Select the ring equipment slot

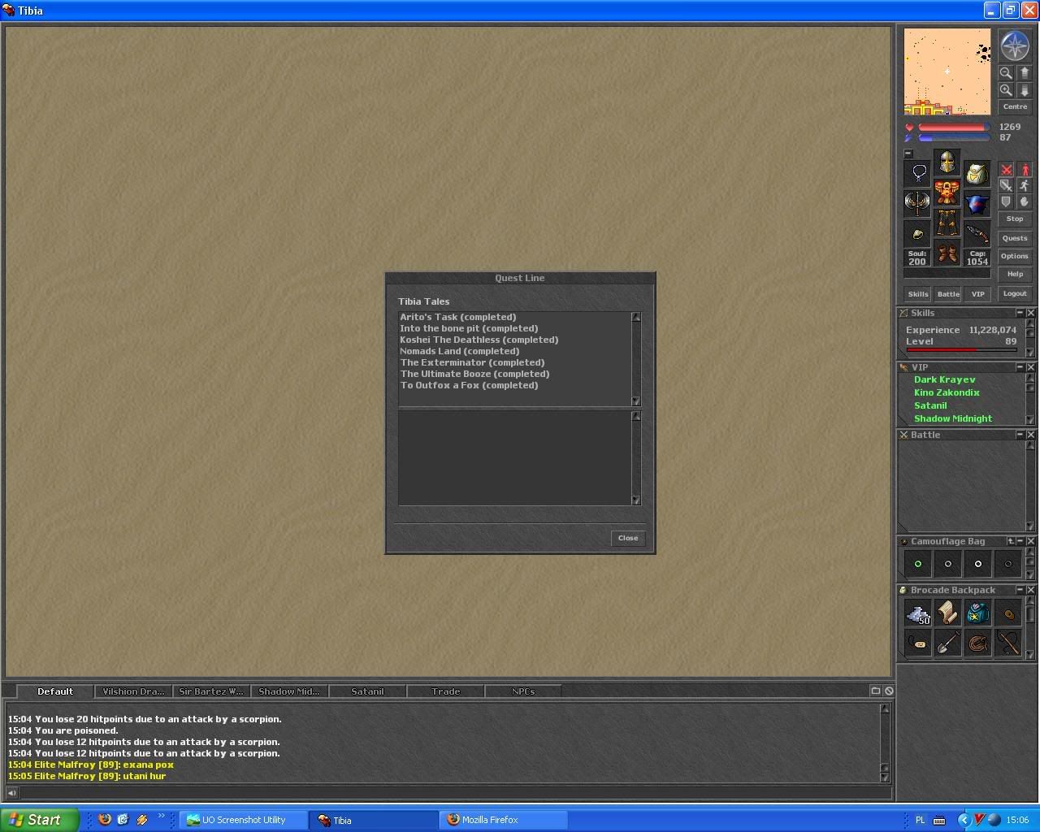point(918,234)
